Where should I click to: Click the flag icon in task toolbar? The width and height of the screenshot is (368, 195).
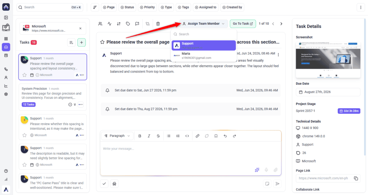click(x=137, y=24)
